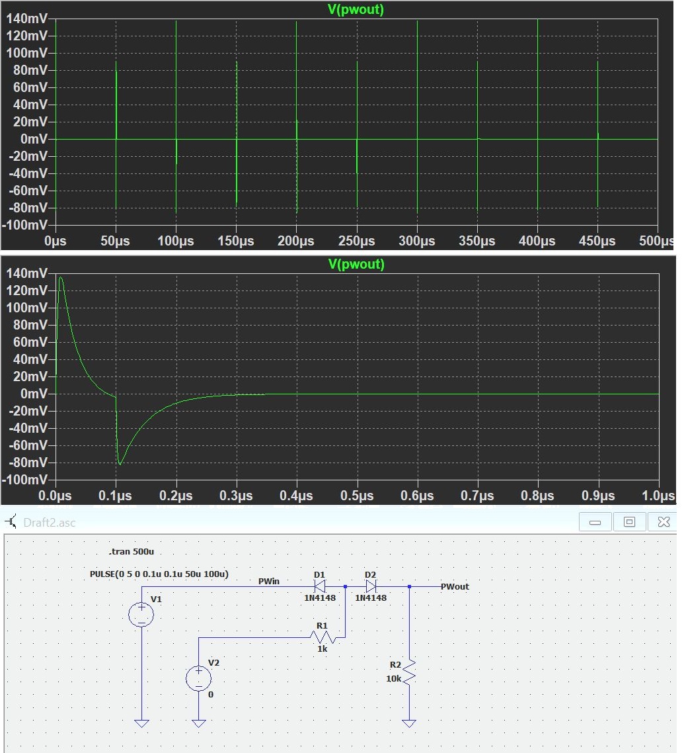The image size is (684, 753).
Task: Click the -100mV axis label in top plot
Action: click(x=25, y=225)
